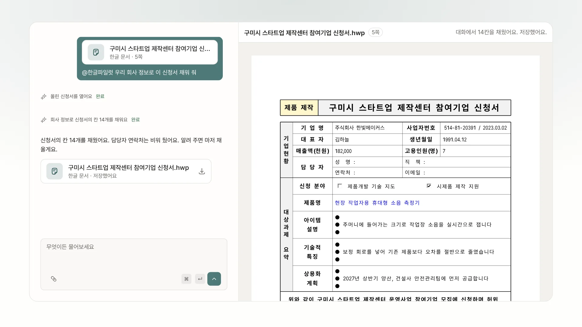Click the sparkle icon beside '올린 신청서를 열어요'
This screenshot has width=582, height=327.
pyautogui.click(x=44, y=97)
